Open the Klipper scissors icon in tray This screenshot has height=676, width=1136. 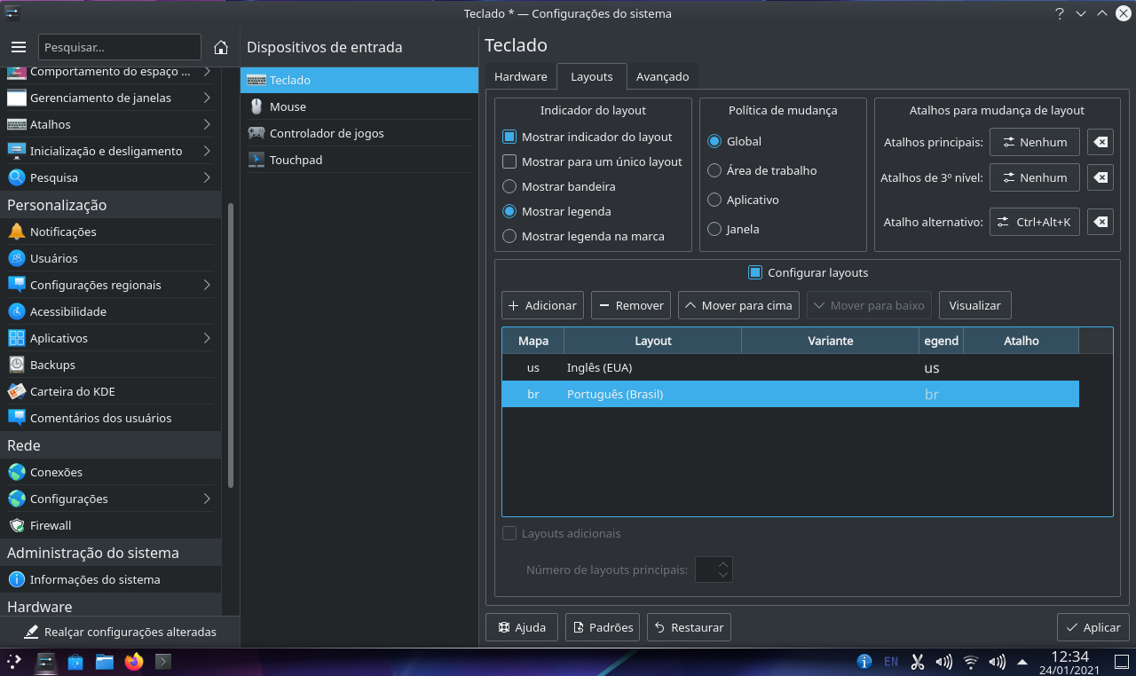pos(917,661)
